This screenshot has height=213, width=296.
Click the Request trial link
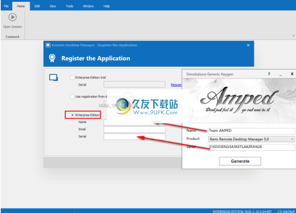pyautogui.click(x=176, y=85)
